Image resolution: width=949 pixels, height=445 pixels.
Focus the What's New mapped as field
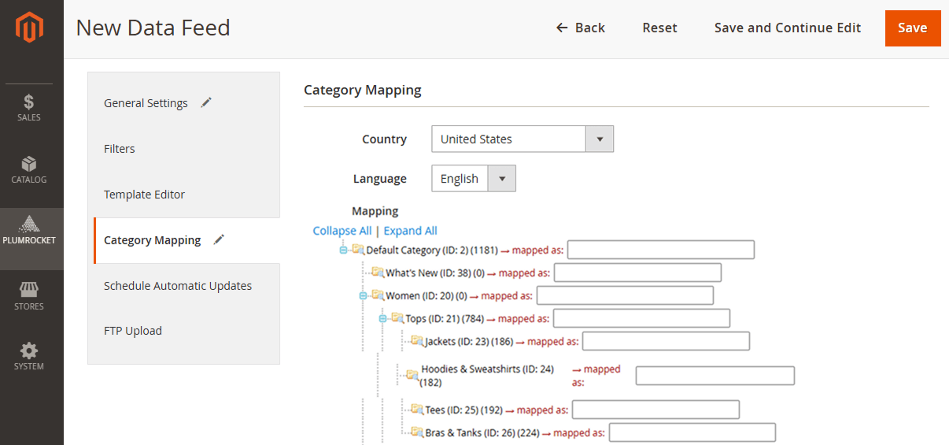tap(637, 273)
